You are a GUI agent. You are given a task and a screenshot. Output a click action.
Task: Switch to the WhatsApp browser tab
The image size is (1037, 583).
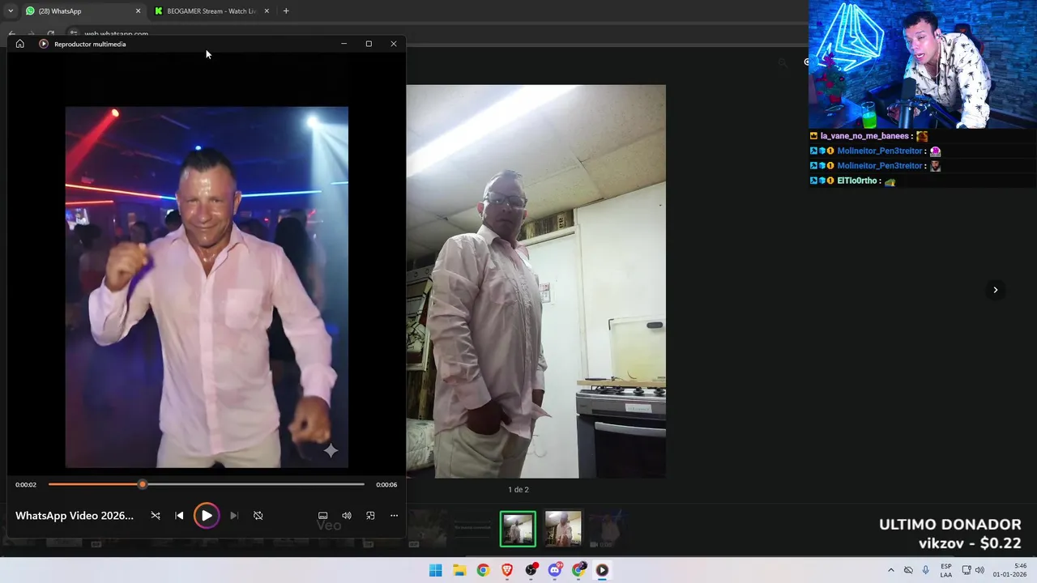pyautogui.click(x=81, y=11)
